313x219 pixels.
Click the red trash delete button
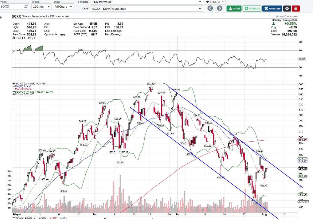point(296,8)
